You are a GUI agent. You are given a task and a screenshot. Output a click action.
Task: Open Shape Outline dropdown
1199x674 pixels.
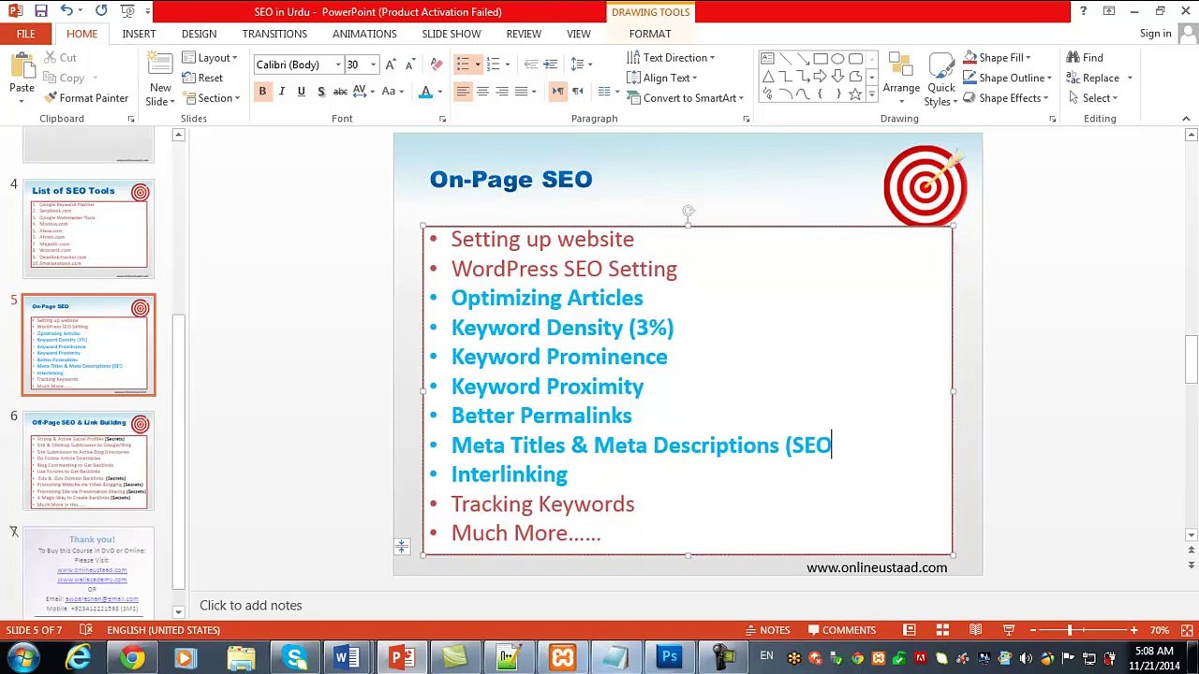click(x=1007, y=79)
